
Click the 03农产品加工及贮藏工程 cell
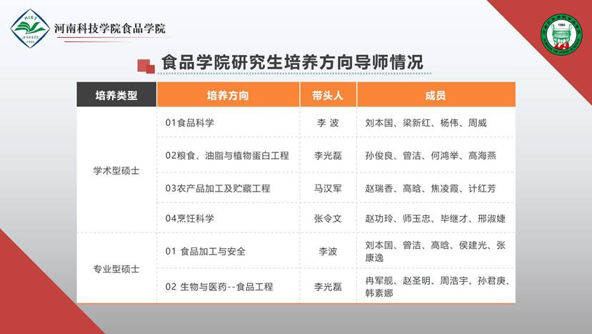[x=217, y=188]
